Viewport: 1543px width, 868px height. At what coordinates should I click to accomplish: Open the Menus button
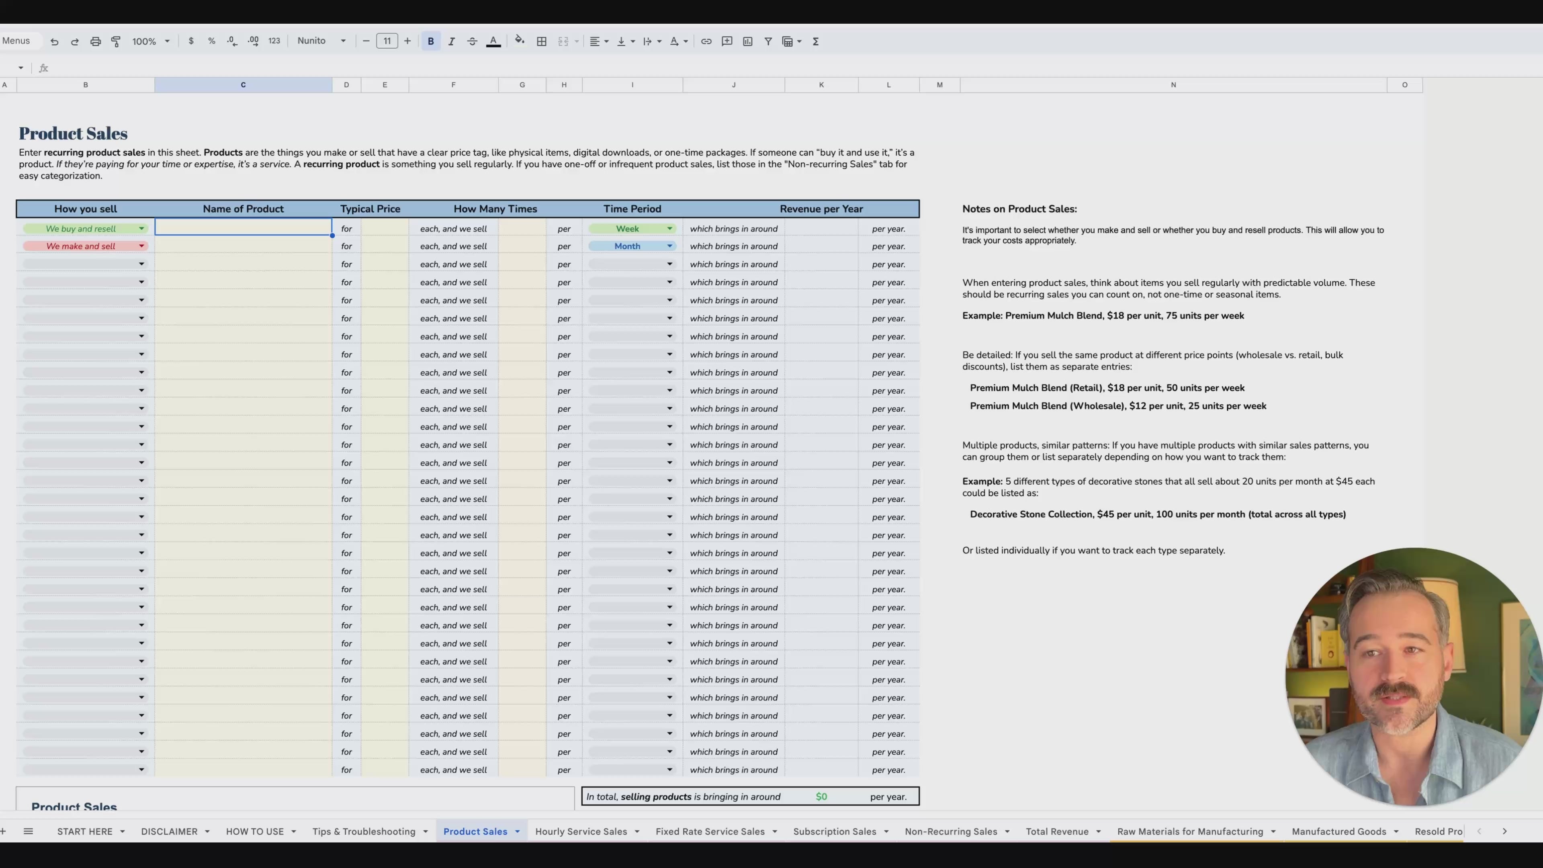[17, 40]
